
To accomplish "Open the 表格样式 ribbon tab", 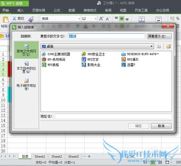I will (90, 10).
